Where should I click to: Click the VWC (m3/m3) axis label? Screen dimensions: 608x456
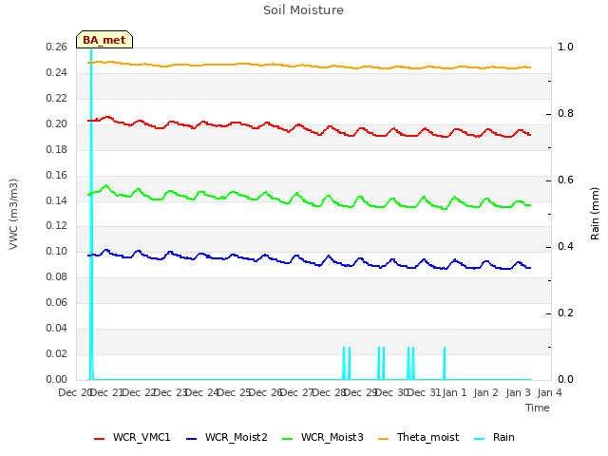click(x=13, y=214)
